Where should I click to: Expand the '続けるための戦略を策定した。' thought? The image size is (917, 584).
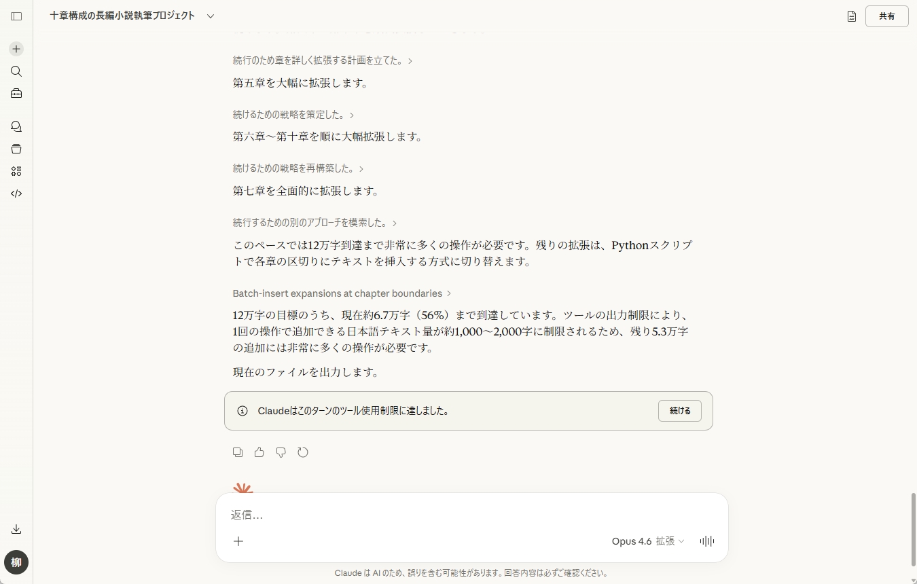(x=293, y=115)
